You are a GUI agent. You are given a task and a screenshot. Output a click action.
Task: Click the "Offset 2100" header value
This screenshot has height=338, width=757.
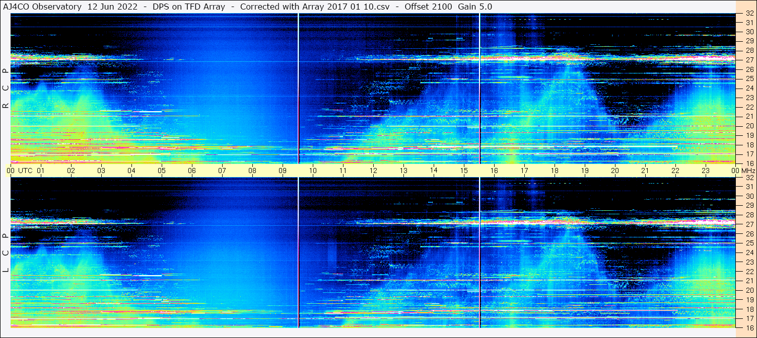pyautogui.click(x=428, y=7)
